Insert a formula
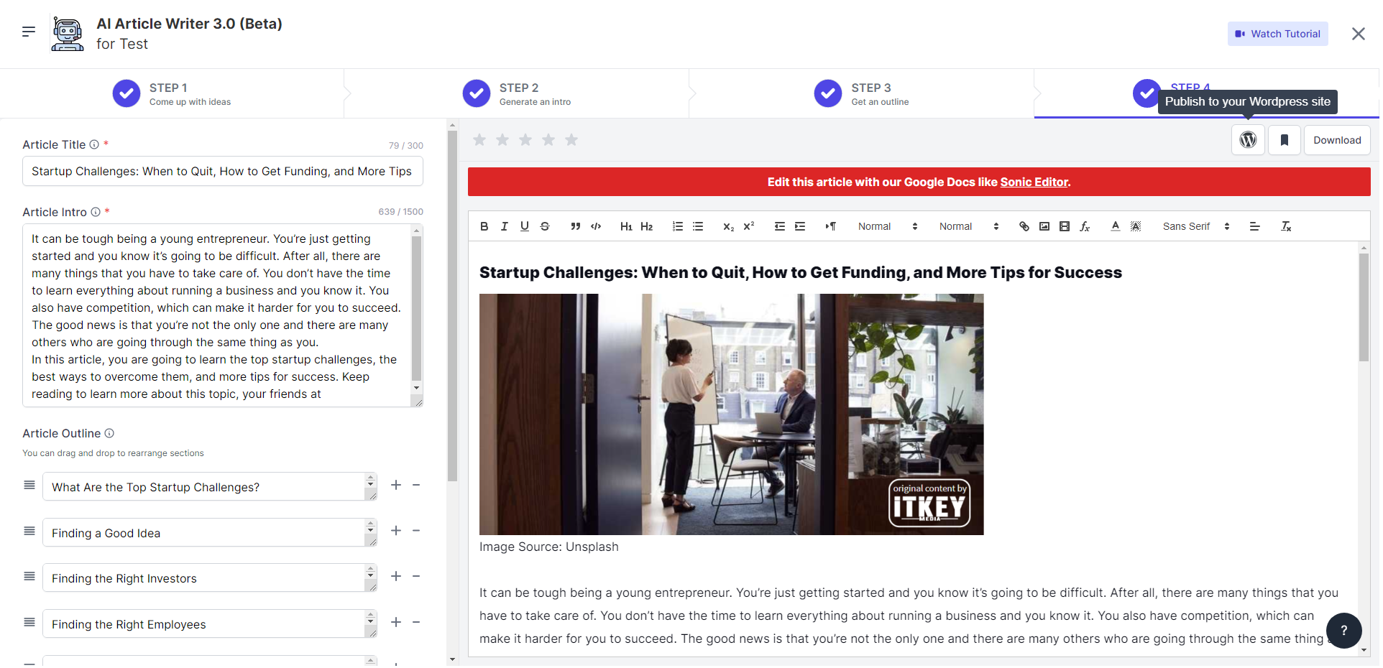Screen dimensions: 1383x668 (1085, 226)
